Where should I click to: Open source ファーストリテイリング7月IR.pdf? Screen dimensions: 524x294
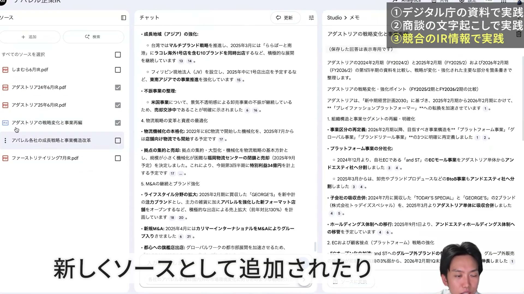[45, 158]
